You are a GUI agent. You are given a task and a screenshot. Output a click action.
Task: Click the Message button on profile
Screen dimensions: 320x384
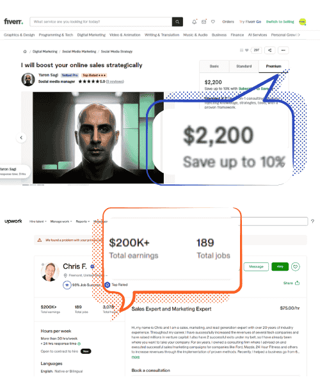[x=256, y=266]
